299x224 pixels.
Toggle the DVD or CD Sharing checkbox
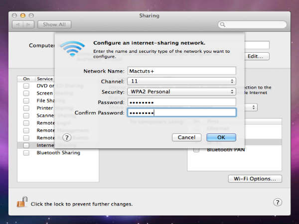26,86
